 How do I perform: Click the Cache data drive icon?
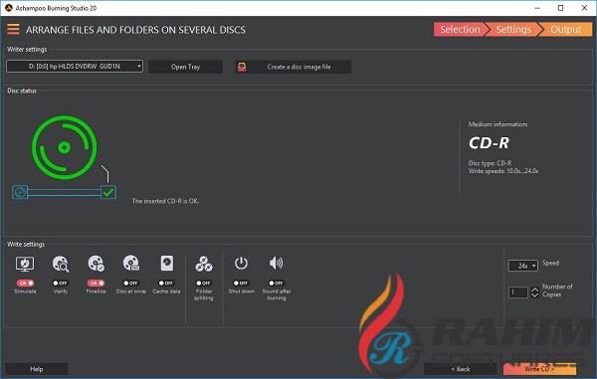tap(167, 263)
